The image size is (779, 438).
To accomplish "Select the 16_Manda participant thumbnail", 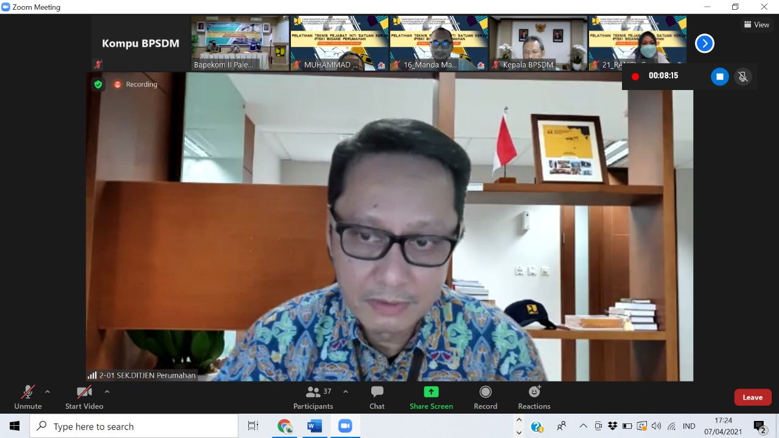I will pos(438,43).
